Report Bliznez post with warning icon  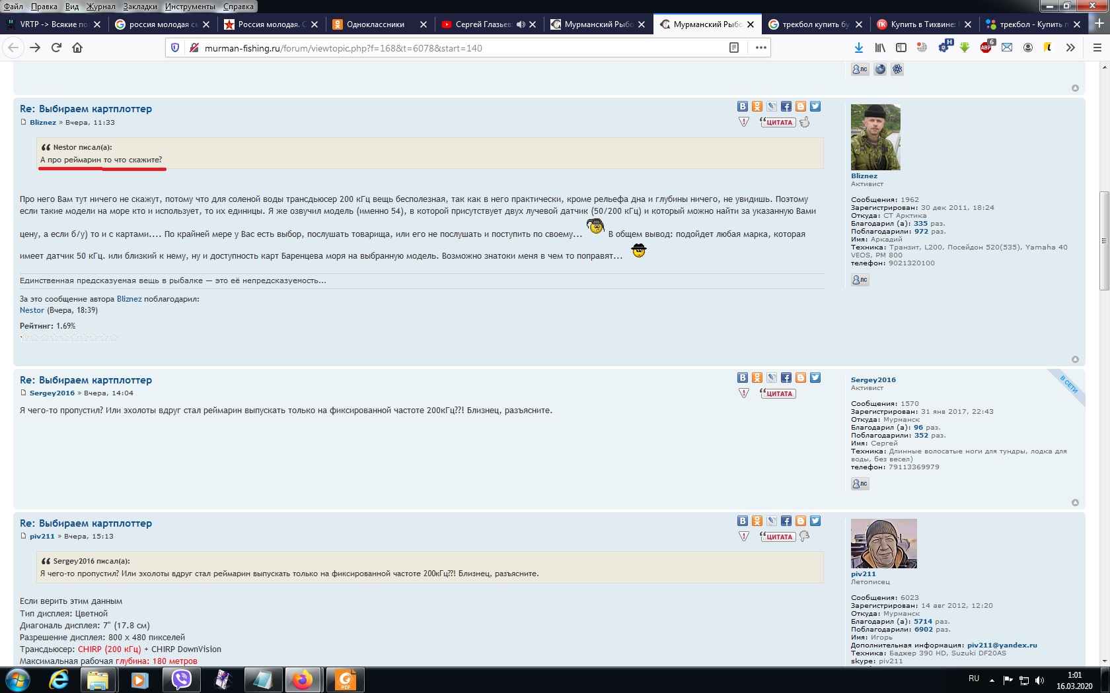[744, 122]
